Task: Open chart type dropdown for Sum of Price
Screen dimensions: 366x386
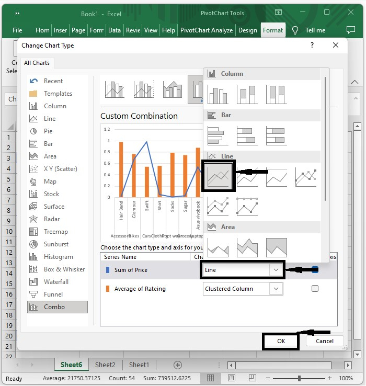Action: pyautogui.click(x=276, y=270)
